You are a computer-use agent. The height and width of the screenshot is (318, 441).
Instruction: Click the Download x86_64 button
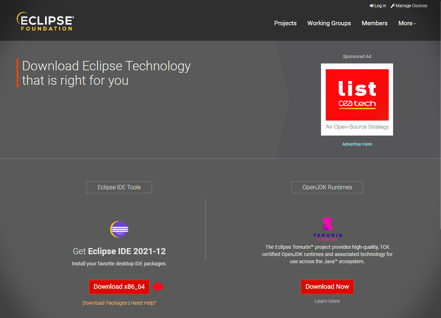click(x=119, y=287)
